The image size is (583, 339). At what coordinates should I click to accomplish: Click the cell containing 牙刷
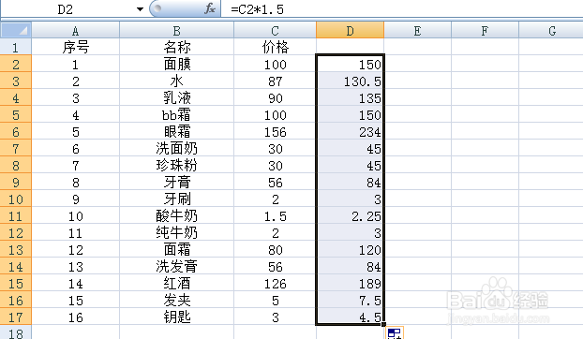176,199
